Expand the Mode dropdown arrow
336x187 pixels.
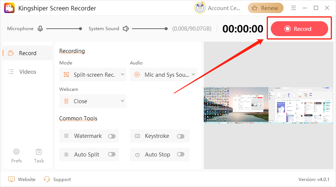[x=123, y=75]
